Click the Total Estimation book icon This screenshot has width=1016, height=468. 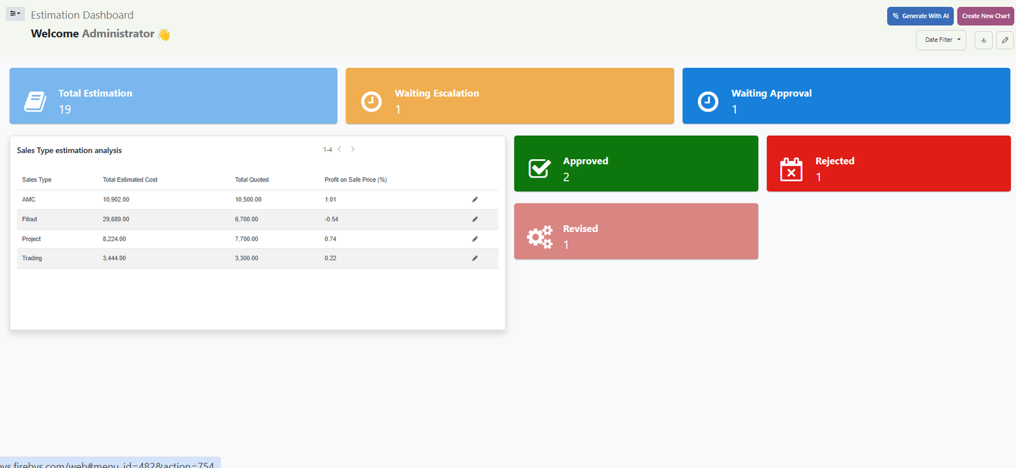35,101
